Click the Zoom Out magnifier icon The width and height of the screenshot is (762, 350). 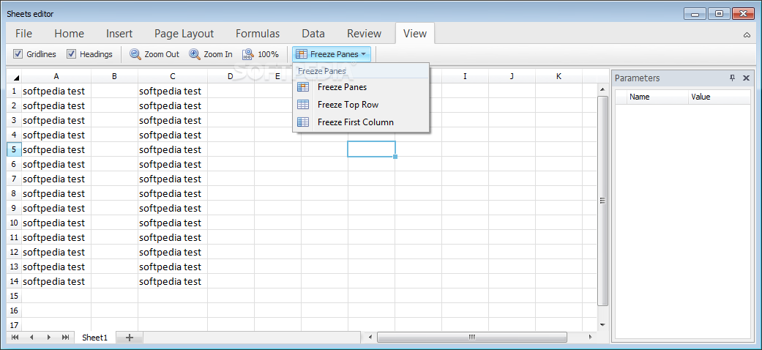coord(135,54)
